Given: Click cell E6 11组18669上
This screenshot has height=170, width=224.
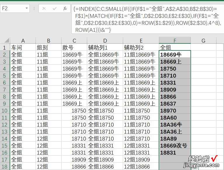Looking at the screenshot, I should pyautogui.click(x=141, y=83).
